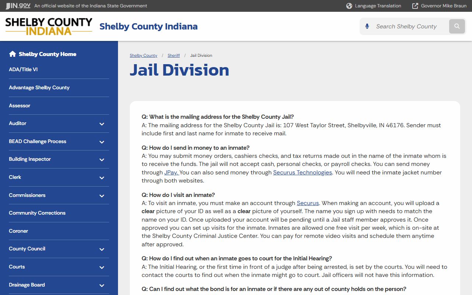Open the County Council sidebar link
472x295 pixels.
[x=27, y=249]
